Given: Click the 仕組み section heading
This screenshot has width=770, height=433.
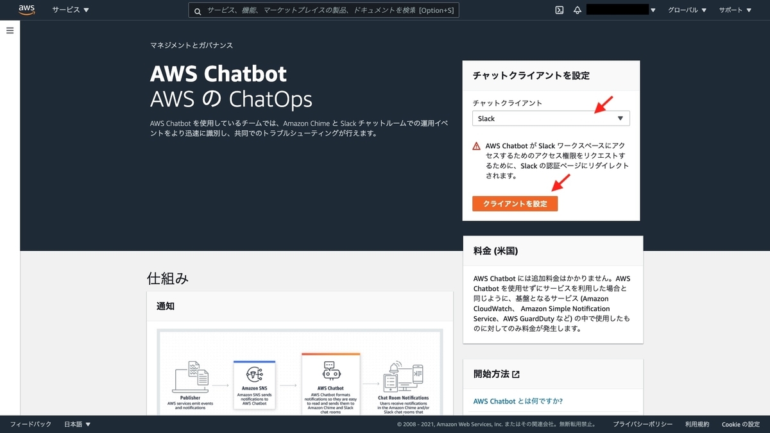Looking at the screenshot, I should (x=168, y=278).
